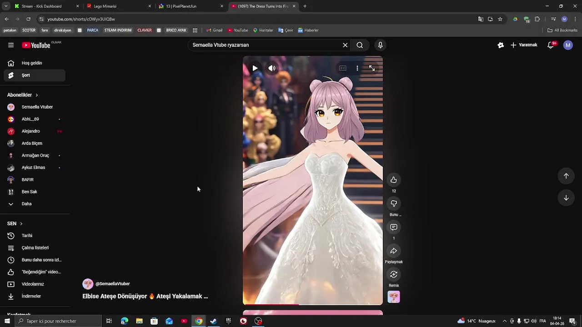Seek on the red video progress bar
Viewport: 582px width, 327px height.
(313, 304)
